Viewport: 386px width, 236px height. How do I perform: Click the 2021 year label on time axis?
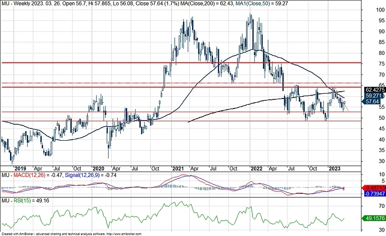click(x=178, y=168)
